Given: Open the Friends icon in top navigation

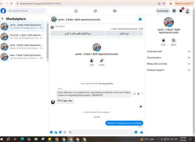Looking at the screenshot, I should [96, 11].
